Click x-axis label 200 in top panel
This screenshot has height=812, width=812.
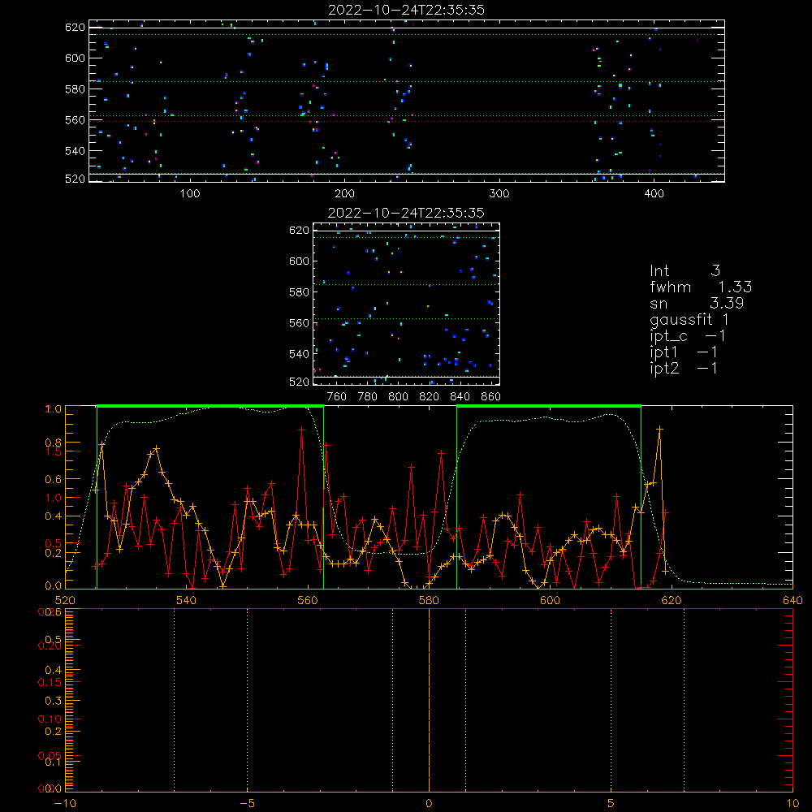point(344,194)
